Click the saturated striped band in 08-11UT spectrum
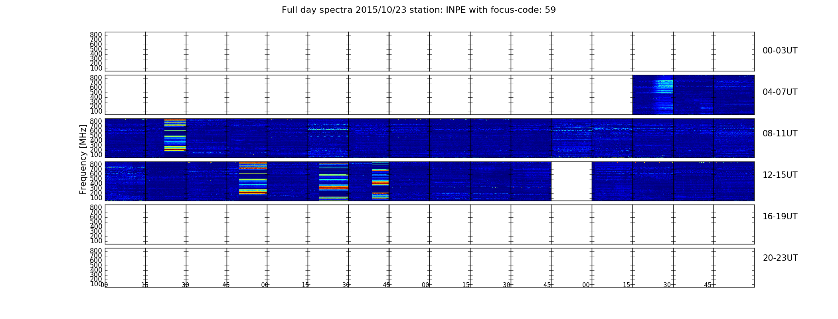838x319 pixels. pos(175,136)
